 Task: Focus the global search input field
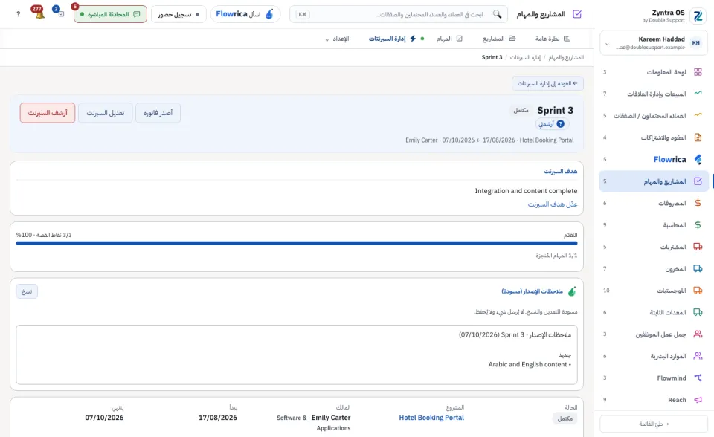click(399, 14)
